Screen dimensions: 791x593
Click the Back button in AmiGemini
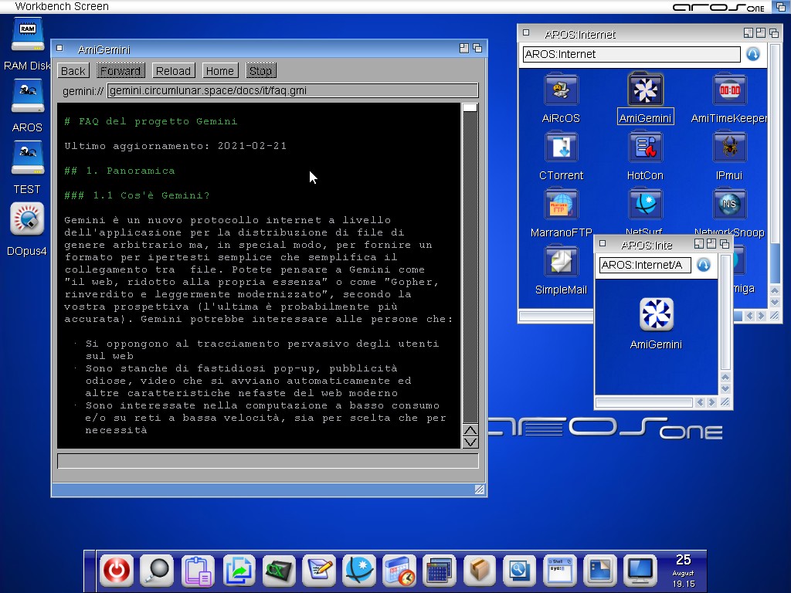click(73, 71)
